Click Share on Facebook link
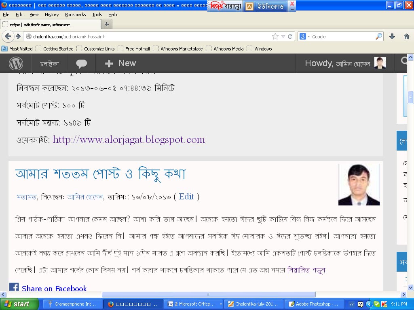 coord(54,288)
